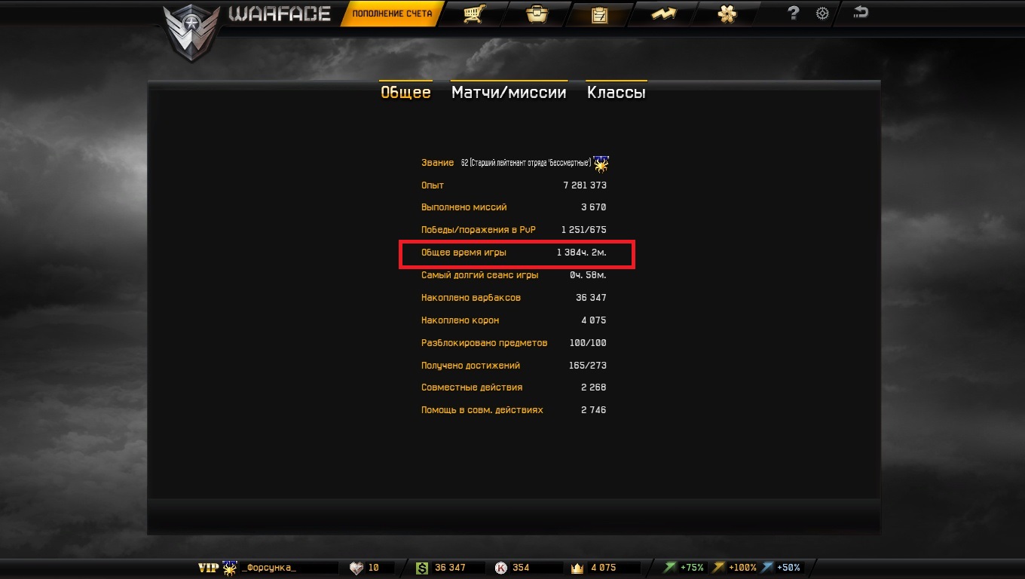Click the back arrow icon
Image resolution: width=1025 pixels, height=579 pixels.
click(x=861, y=12)
